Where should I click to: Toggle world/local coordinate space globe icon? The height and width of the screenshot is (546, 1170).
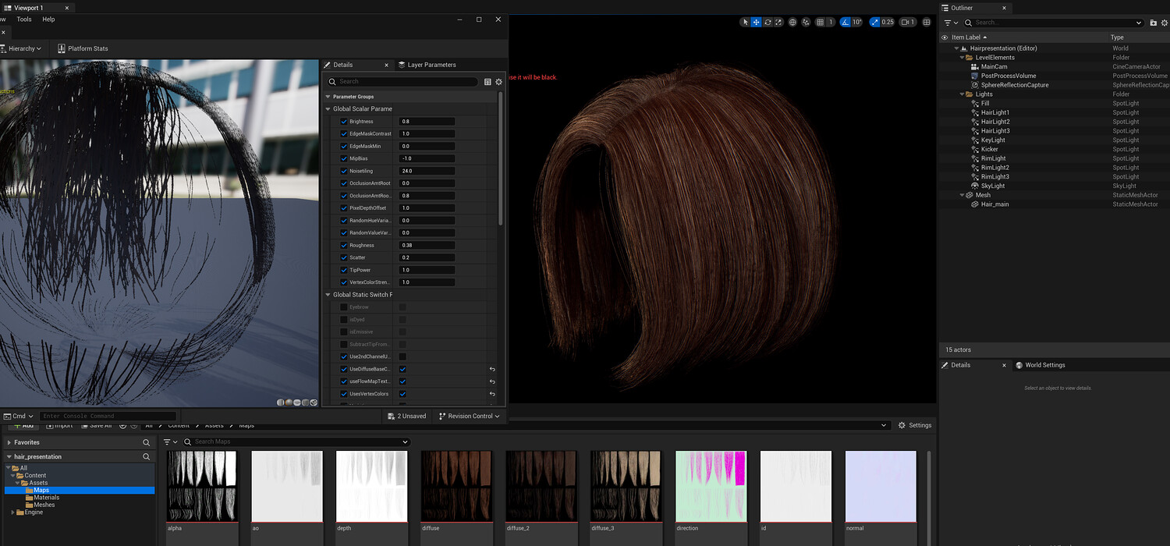pos(792,23)
